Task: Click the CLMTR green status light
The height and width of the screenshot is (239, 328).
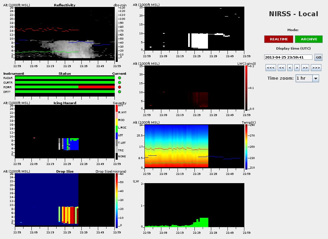Action: tap(119, 82)
